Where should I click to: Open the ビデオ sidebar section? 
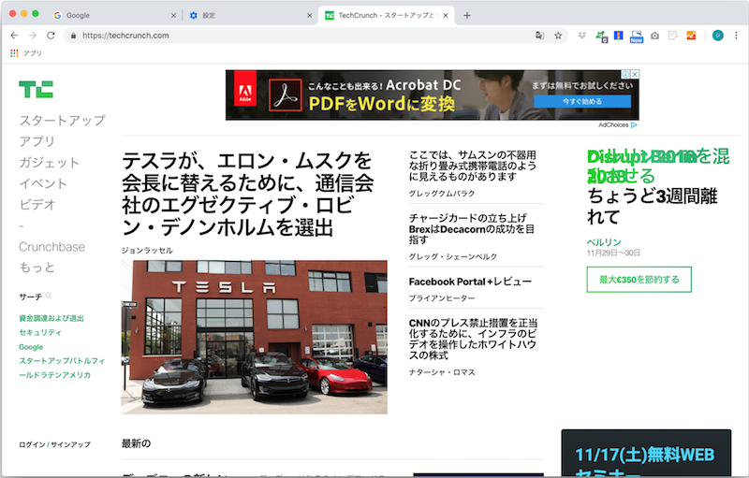(x=37, y=204)
